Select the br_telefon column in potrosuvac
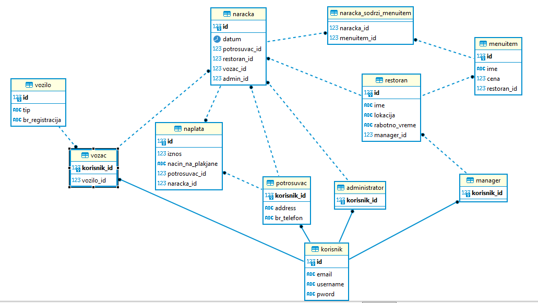This screenshot has height=303, width=538. 289,218
